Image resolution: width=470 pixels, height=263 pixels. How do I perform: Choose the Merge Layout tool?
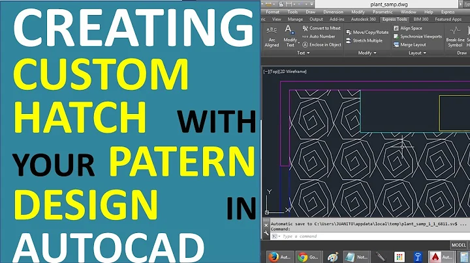pyautogui.click(x=409, y=45)
